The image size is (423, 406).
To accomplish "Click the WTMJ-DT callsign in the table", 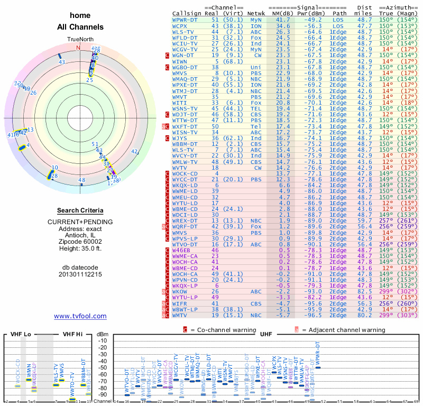I will coord(185,91).
